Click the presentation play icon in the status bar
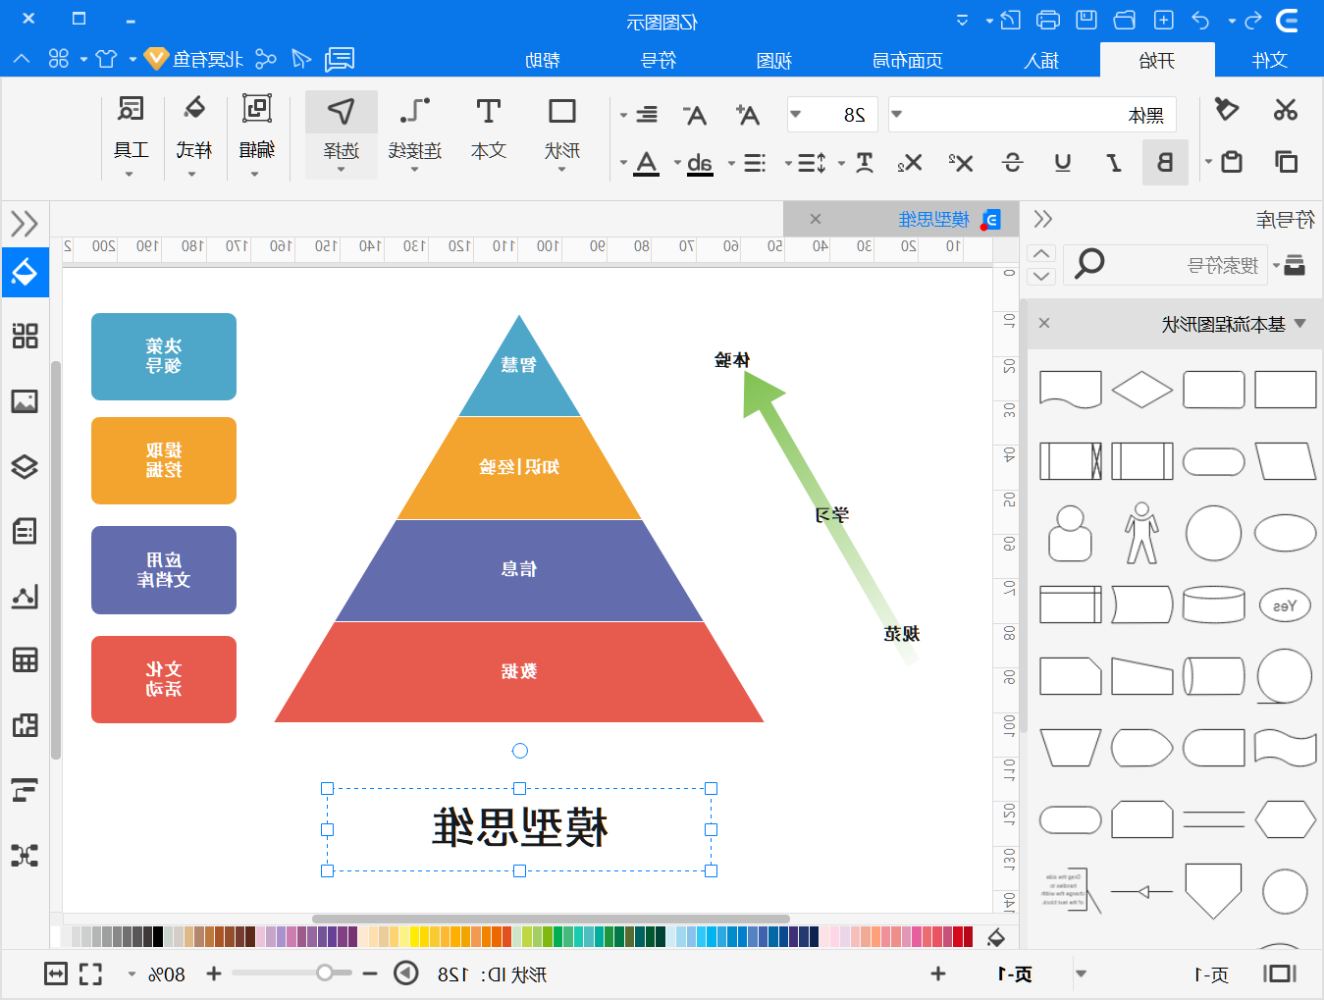The image size is (1324, 1000). [405, 974]
